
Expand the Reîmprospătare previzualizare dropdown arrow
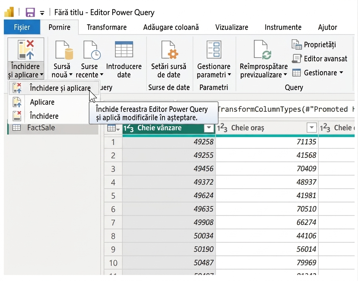click(x=285, y=74)
